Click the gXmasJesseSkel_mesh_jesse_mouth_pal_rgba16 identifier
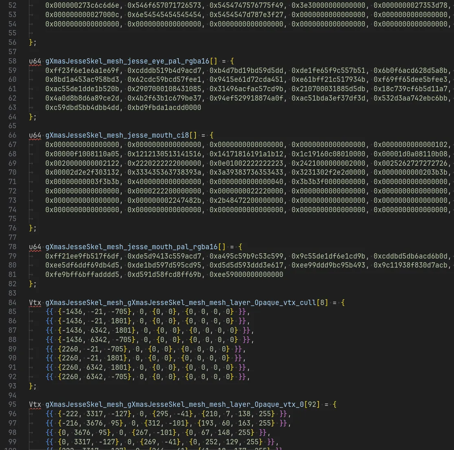454x450 pixels. coord(132,247)
